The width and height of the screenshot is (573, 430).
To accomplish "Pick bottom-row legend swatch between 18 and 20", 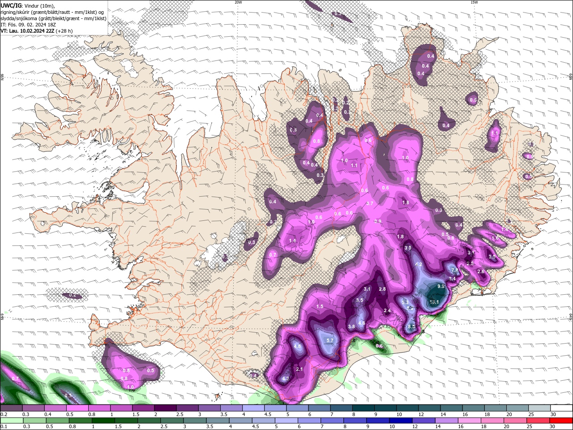I will coord(492,421).
